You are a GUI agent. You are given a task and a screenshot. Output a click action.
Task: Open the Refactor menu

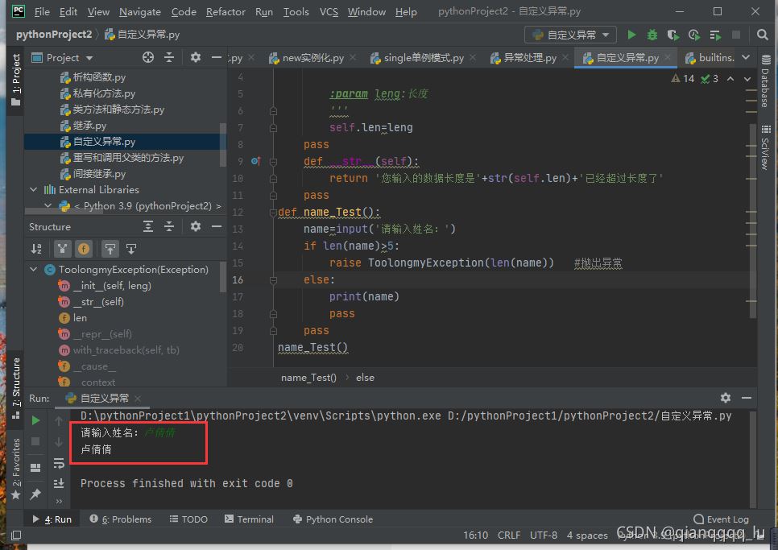click(226, 12)
